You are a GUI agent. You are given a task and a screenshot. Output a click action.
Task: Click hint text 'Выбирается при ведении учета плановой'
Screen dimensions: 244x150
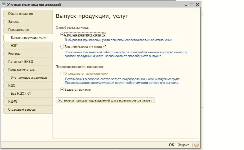(119, 40)
